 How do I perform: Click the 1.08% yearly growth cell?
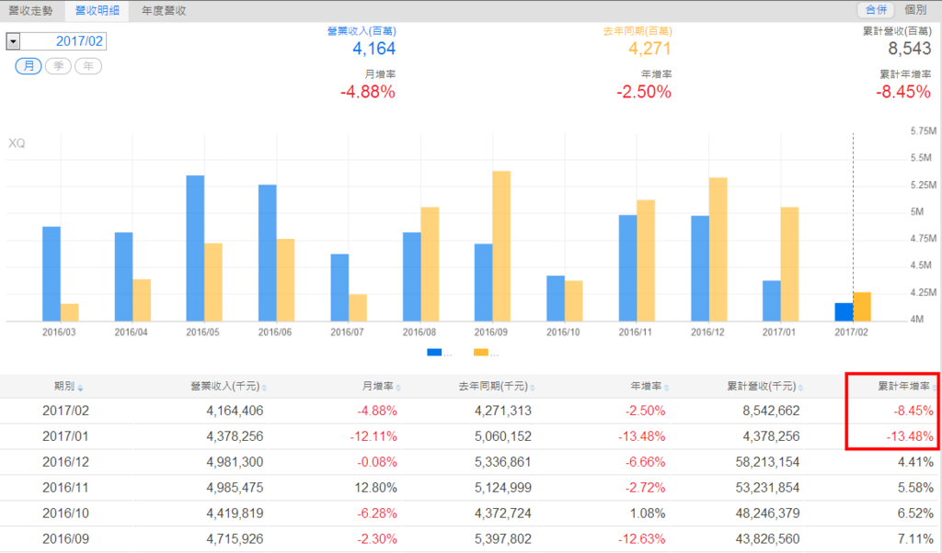pos(648,514)
